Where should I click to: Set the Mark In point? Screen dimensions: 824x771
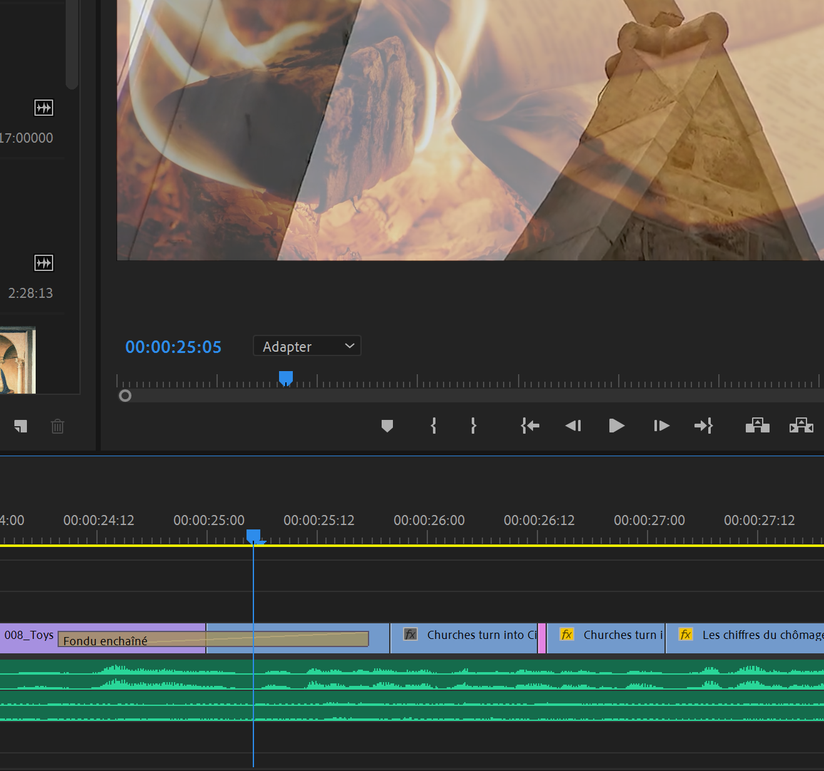434,426
